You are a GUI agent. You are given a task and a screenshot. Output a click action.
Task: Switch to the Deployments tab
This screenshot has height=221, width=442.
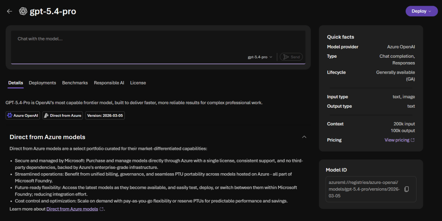(x=42, y=83)
